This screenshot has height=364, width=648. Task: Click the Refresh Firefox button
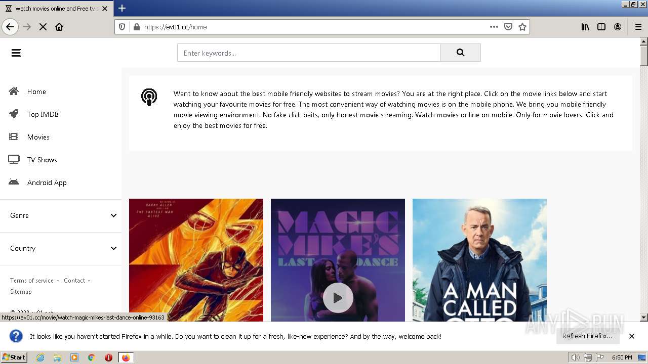(587, 336)
